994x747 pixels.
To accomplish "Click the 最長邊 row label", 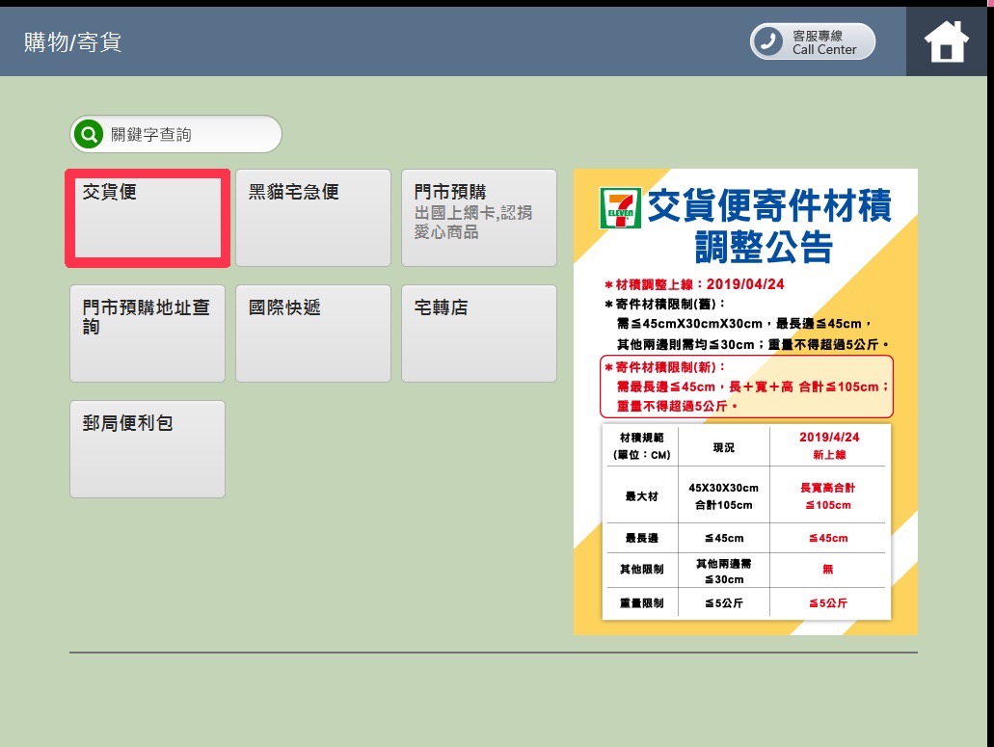I will (641, 538).
